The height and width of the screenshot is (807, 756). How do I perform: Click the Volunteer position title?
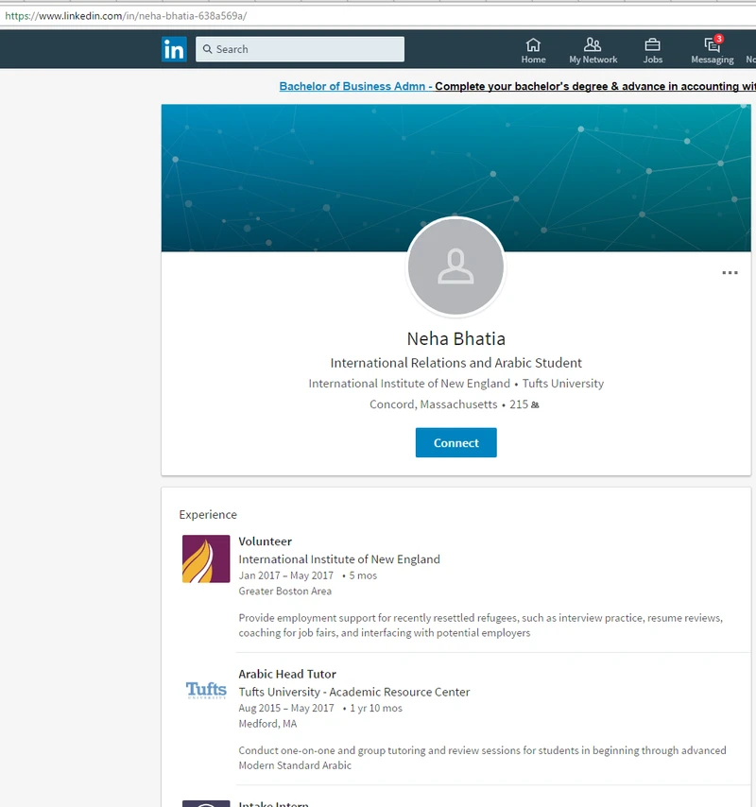tap(265, 541)
